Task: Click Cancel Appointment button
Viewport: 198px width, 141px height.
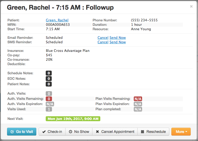Action: 115,132
